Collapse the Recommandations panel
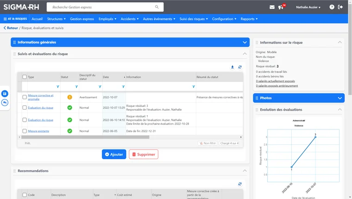The height and width of the screenshot is (199, 352). click(245, 171)
